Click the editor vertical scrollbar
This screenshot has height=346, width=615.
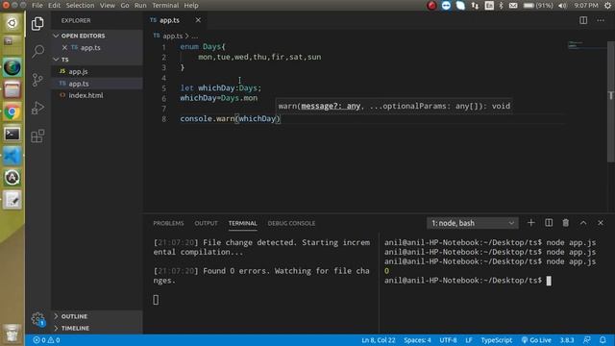point(611,101)
